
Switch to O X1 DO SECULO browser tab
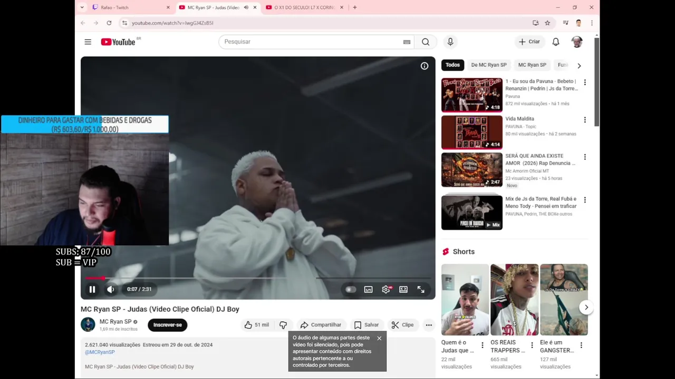[305, 7]
